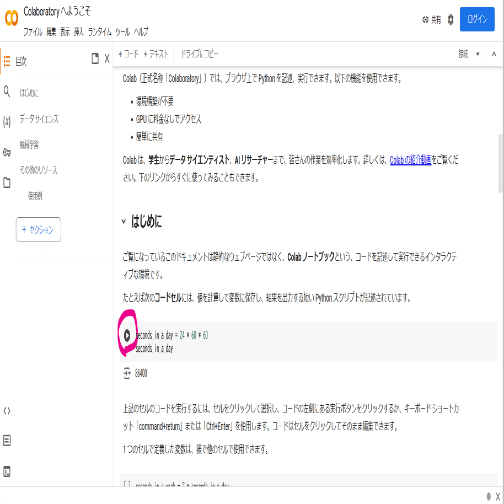504x504 pixels.
Task: Open the table of contents (目次) panel icon
Action: (x=7, y=61)
